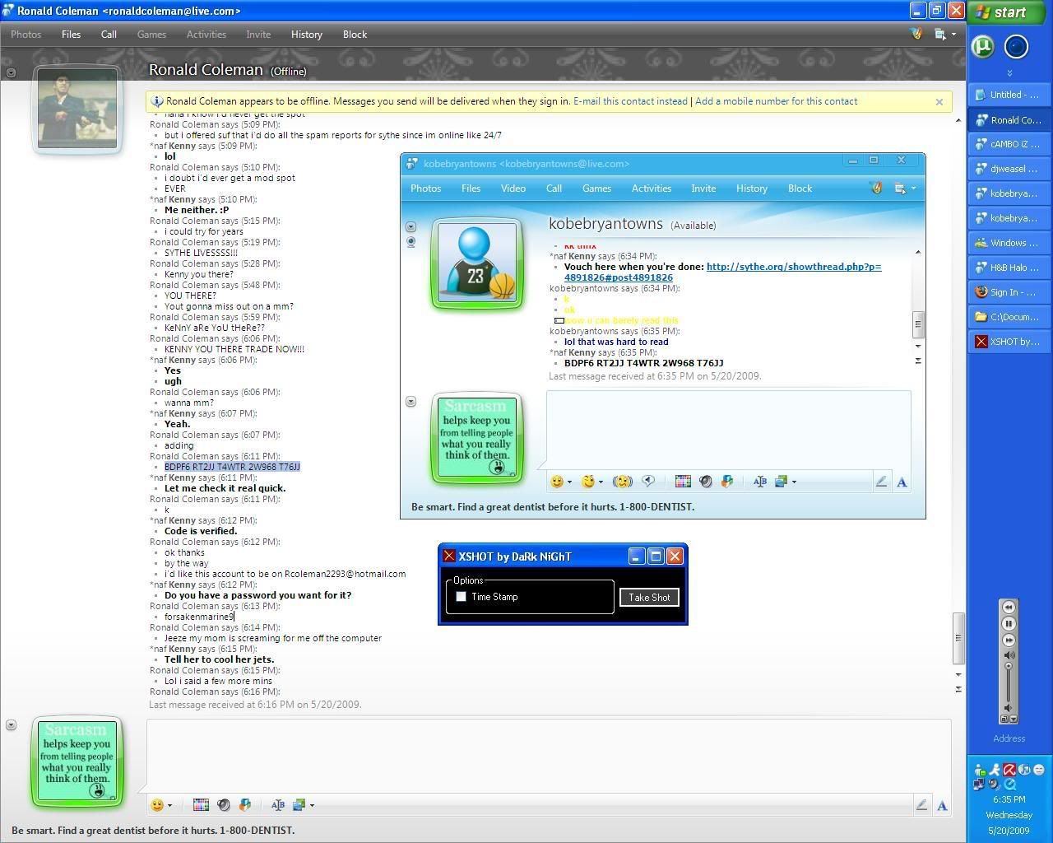The width and height of the screenshot is (1053, 843).
Task: Click speaker icon above media volume slider
Action: pos(1009,655)
